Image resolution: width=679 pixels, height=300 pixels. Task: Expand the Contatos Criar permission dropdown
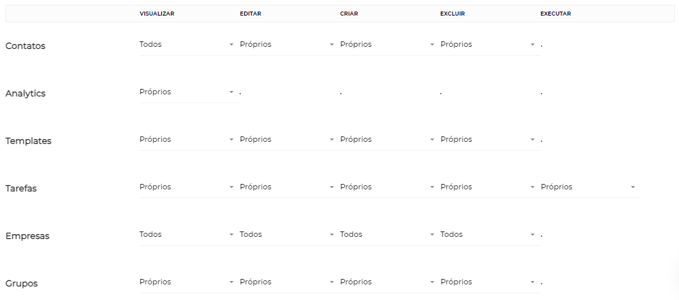pos(388,45)
